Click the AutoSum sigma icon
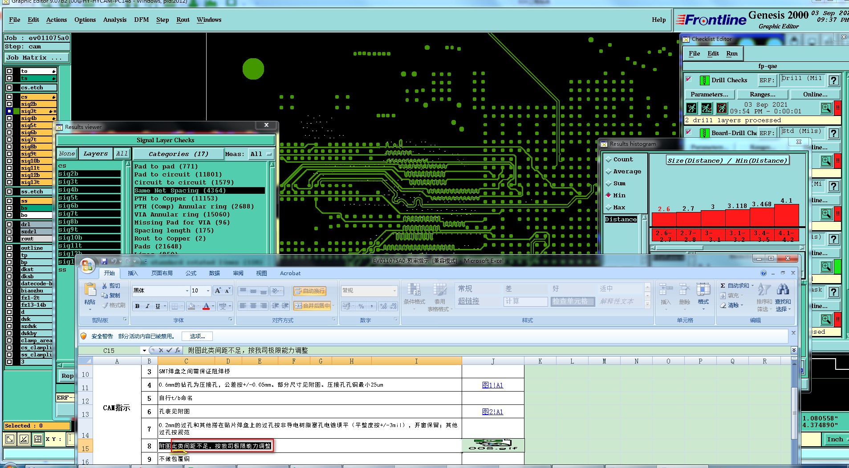Screen dimensions: 849x468 click(x=723, y=286)
